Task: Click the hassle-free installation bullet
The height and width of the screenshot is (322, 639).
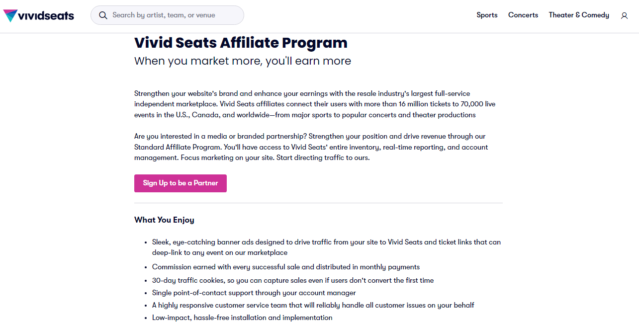Action: 242,318
